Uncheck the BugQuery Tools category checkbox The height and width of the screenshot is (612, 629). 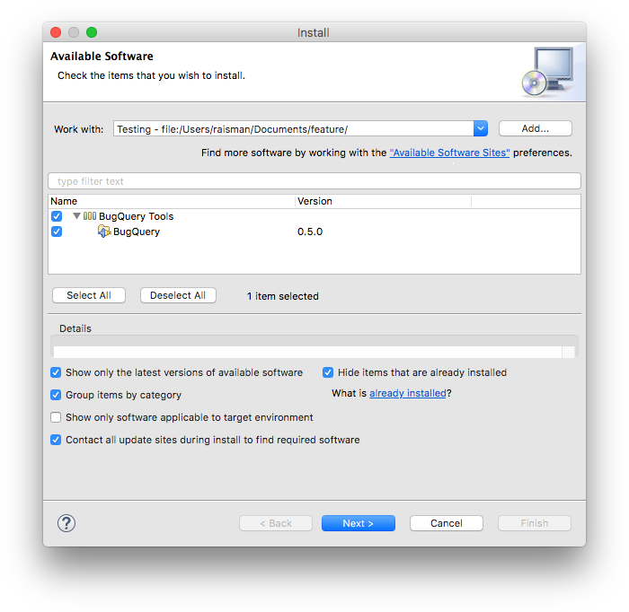click(x=57, y=216)
